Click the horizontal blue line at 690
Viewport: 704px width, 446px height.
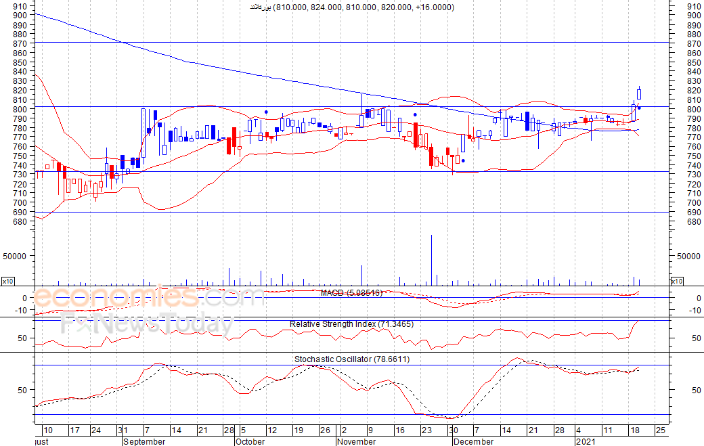[352, 213]
